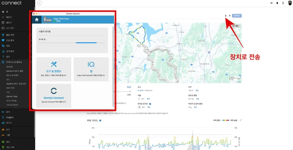This screenshot has width=293, height=150.
Task: Click the Golf (골프) sidebar icon
Action: 3,57
